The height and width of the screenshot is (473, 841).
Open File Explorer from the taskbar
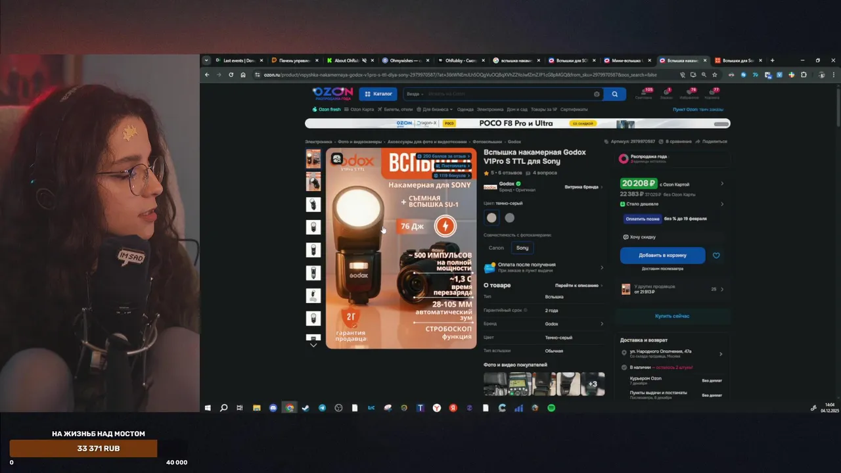[257, 408]
